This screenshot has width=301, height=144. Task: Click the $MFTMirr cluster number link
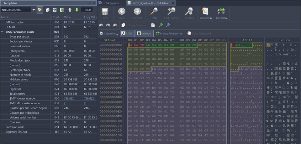point(65,103)
